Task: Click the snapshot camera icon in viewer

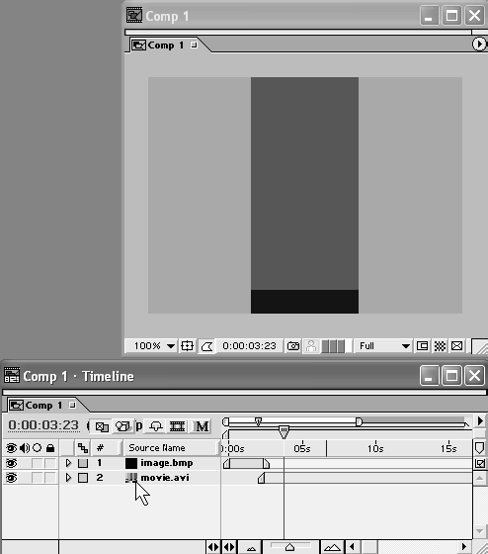Action: 292,346
